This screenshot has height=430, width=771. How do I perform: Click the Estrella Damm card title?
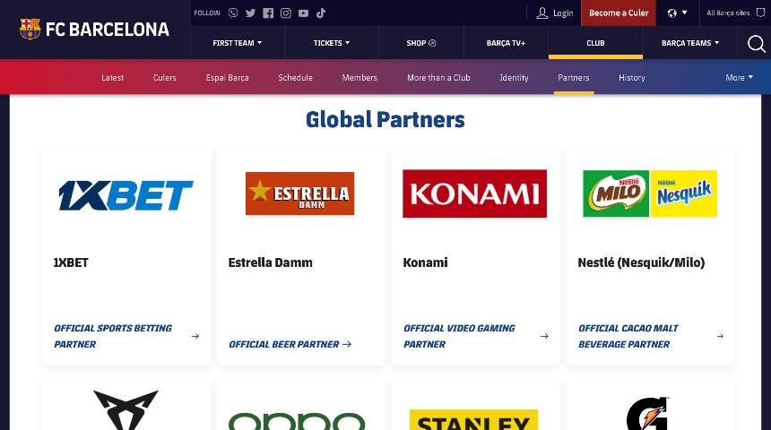coord(270,262)
